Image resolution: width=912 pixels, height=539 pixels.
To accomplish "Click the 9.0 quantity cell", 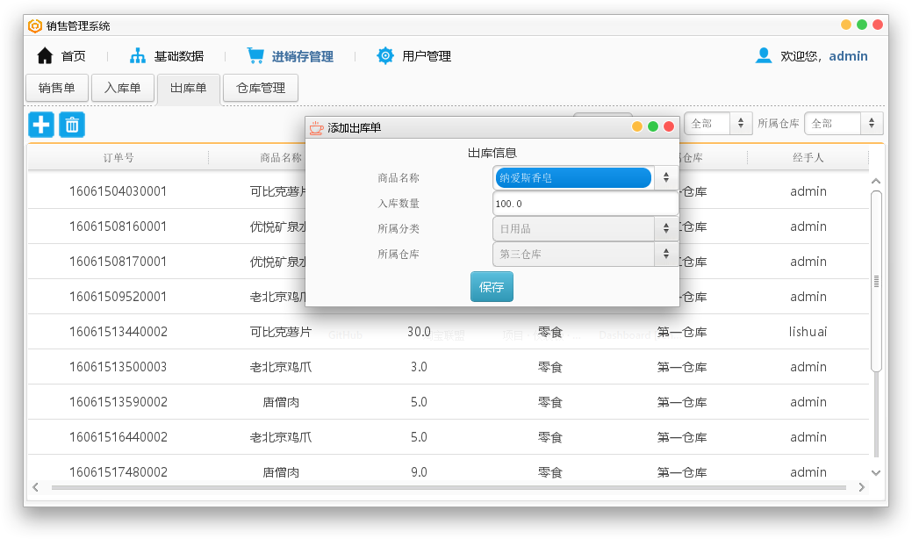I will [x=419, y=472].
